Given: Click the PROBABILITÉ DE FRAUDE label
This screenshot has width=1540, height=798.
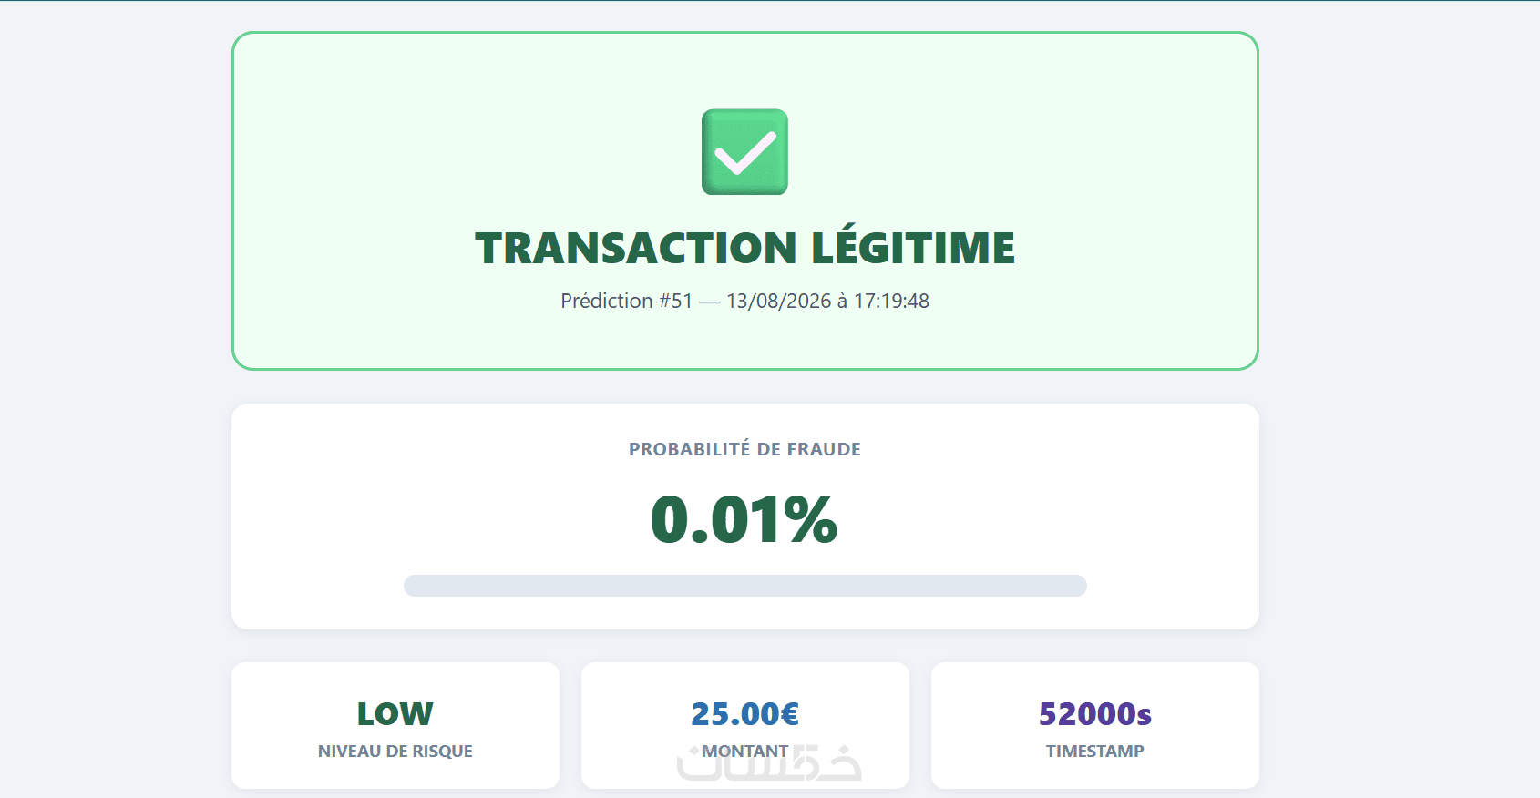Looking at the screenshot, I should coord(744,449).
